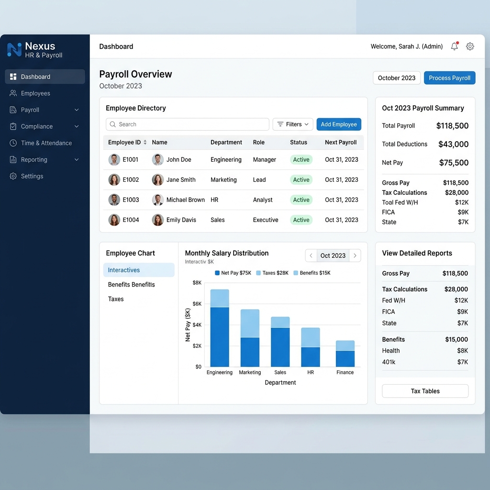Click Total Deductions $43,000 value

click(453, 144)
